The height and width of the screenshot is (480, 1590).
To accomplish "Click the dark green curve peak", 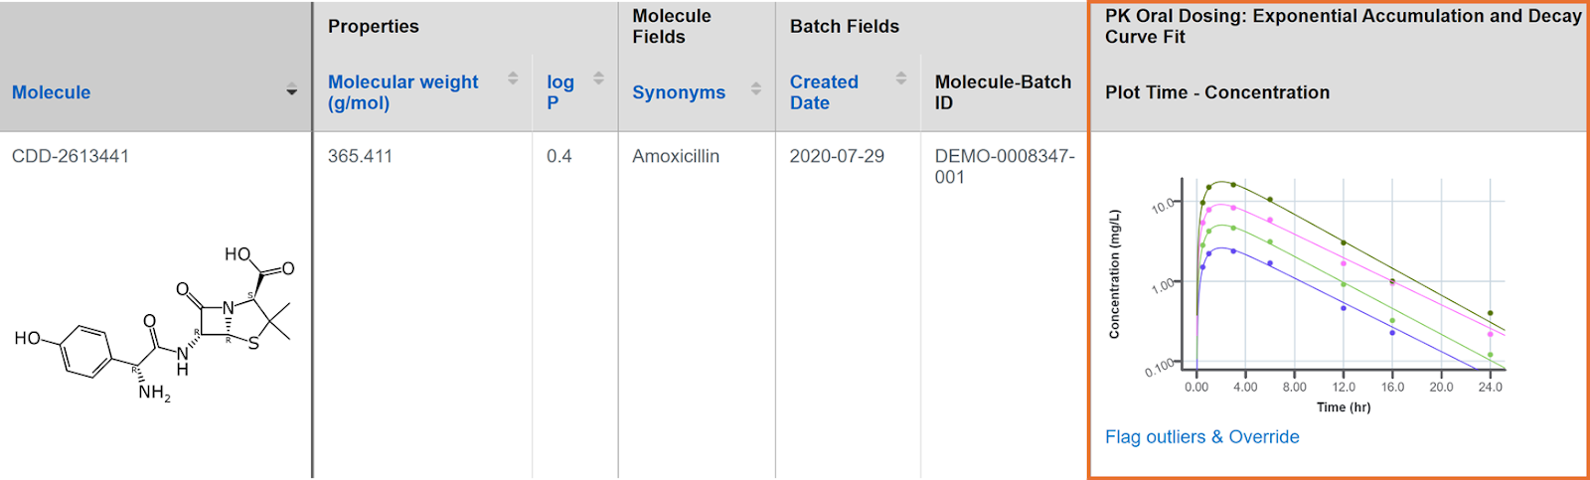I will 1222,183.
